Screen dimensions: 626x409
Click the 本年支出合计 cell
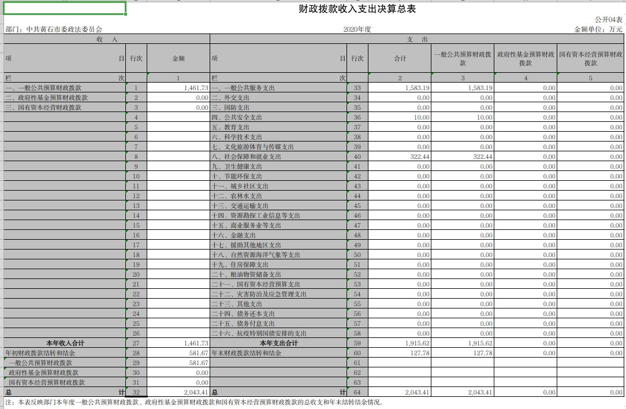[279, 343]
